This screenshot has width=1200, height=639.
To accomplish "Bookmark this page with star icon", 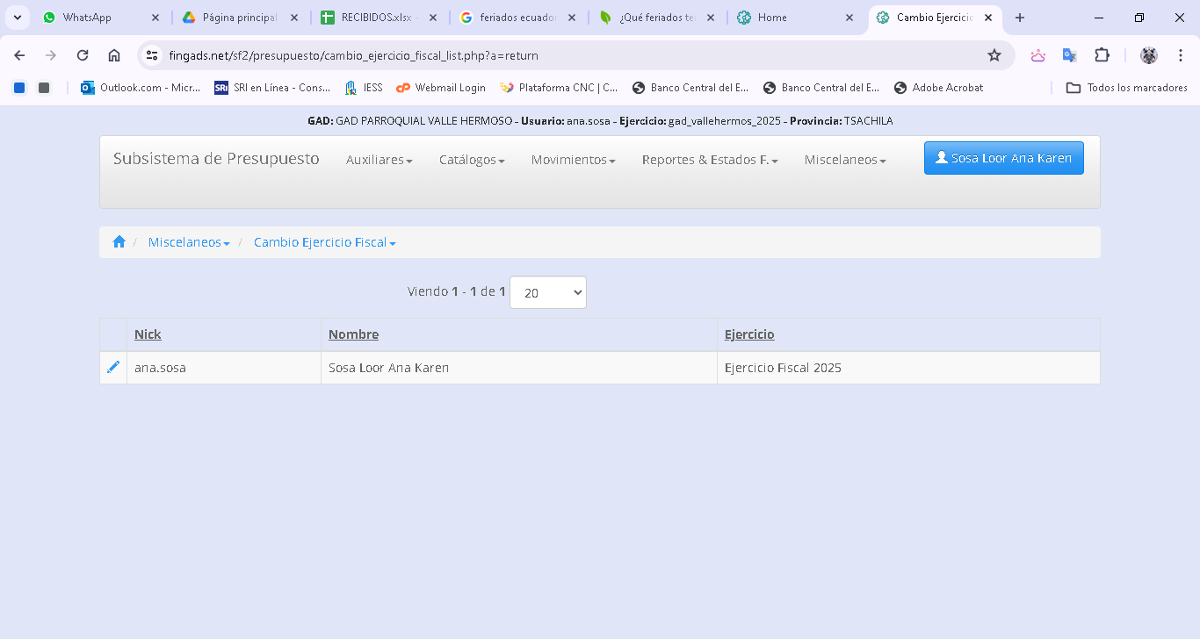I will [994, 55].
